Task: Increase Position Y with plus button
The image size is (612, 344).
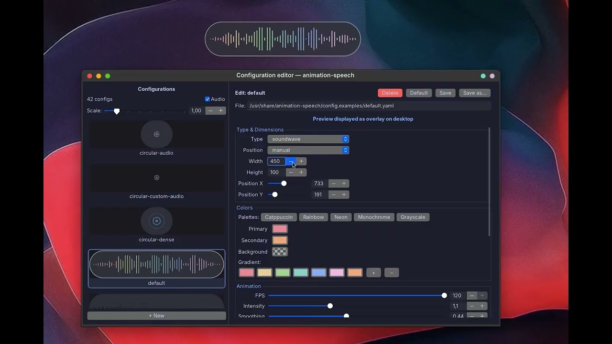Action: tap(344, 194)
